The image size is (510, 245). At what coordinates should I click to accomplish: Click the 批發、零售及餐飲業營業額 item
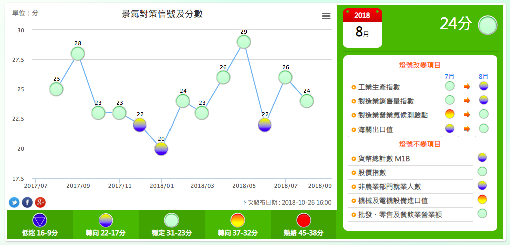click(x=400, y=215)
